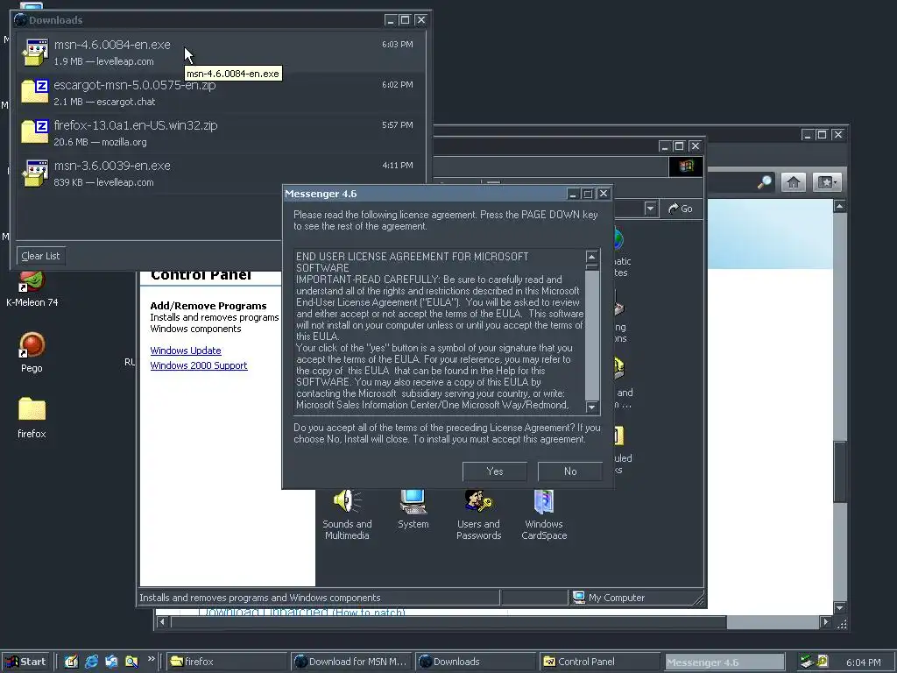897x673 pixels.
Task: Launch Outlook Express from quick launch
Action: tap(111, 662)
